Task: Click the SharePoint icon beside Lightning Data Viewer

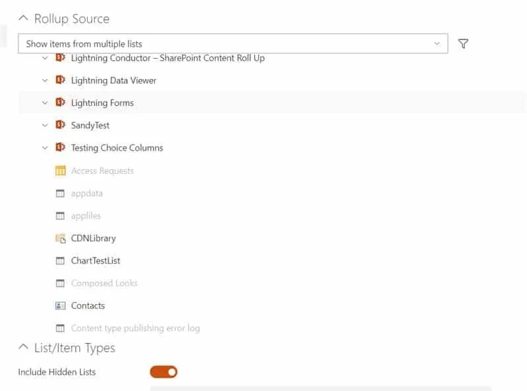Action: [61, 80]
